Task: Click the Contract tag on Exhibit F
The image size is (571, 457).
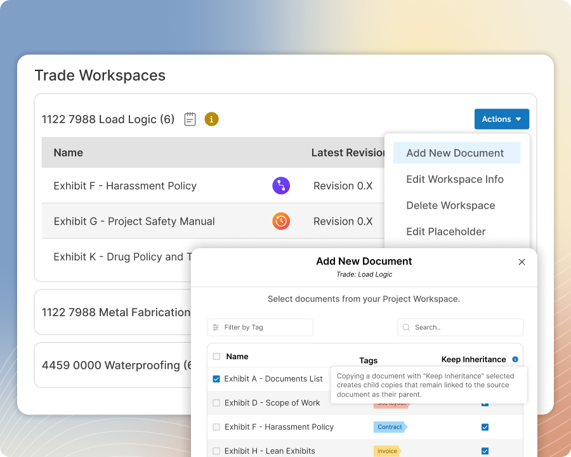Action: [x=390, y=427]
